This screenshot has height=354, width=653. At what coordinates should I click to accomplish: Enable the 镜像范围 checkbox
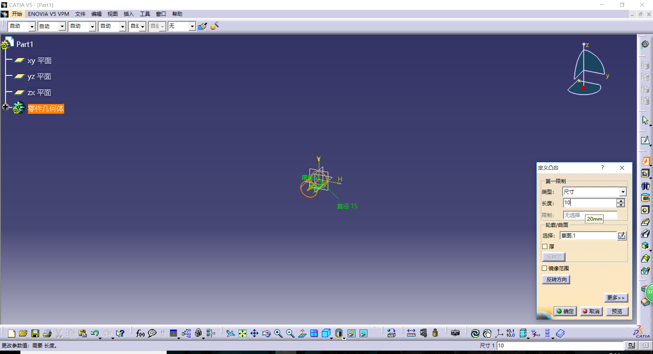(x=545, y=268)
